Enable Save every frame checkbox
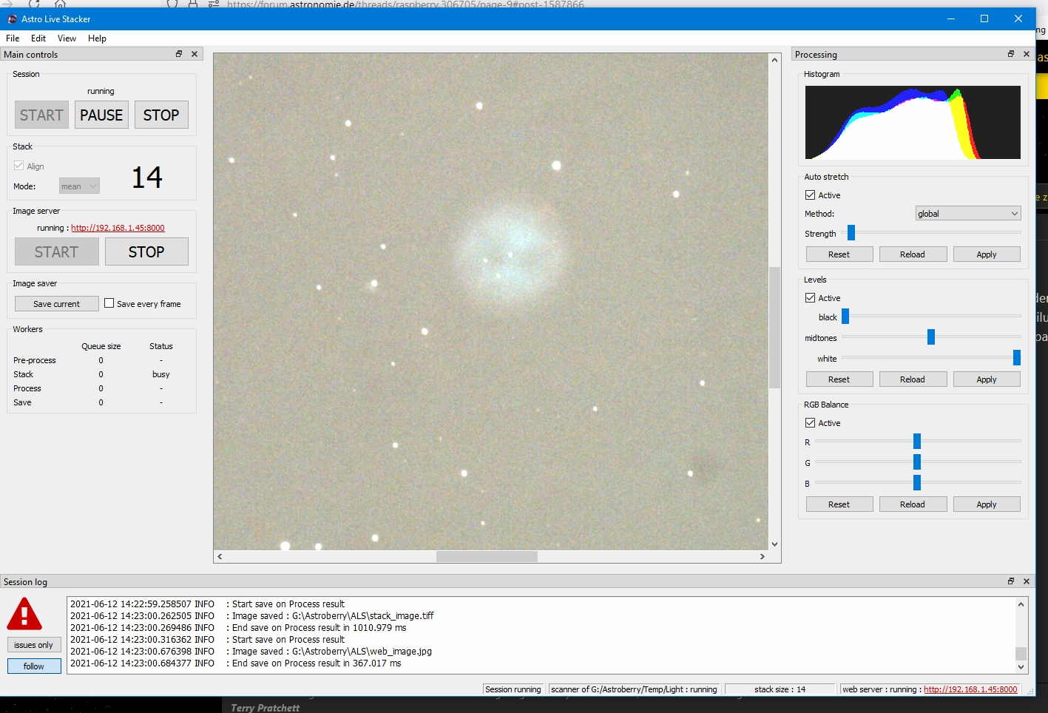The width and height of the screenshot is (1048, 713). [109, 303]
